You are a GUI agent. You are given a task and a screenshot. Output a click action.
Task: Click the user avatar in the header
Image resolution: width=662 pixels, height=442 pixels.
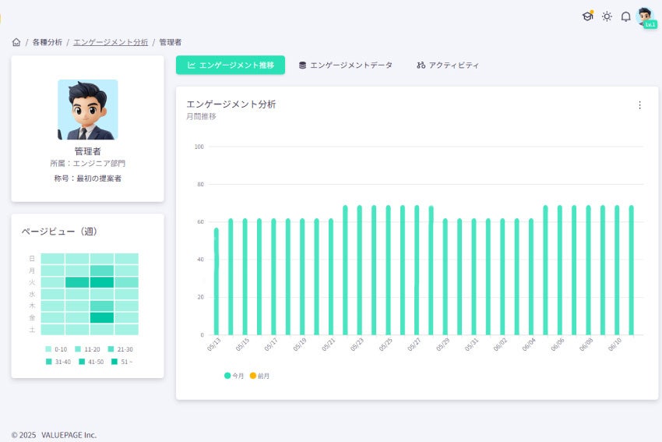point(645,17)
